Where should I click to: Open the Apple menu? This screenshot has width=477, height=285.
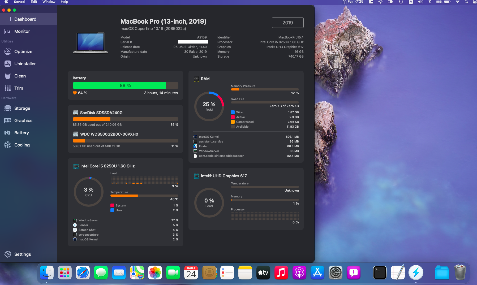[x=6, y=2]
